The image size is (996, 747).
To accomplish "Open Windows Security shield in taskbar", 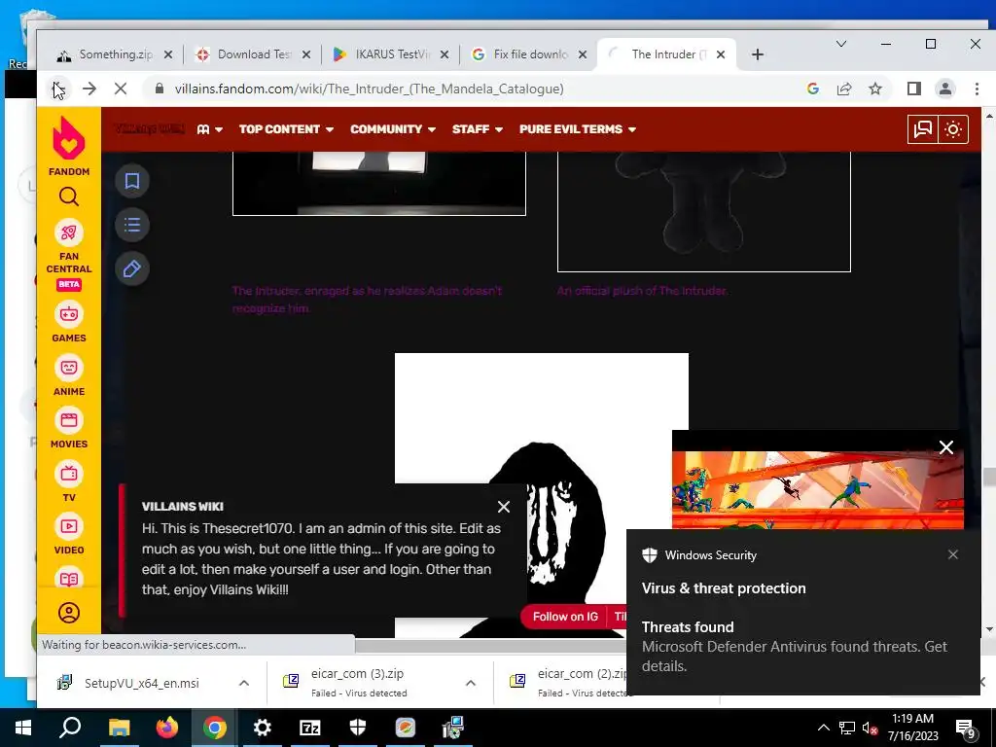I will click(358, 728).
